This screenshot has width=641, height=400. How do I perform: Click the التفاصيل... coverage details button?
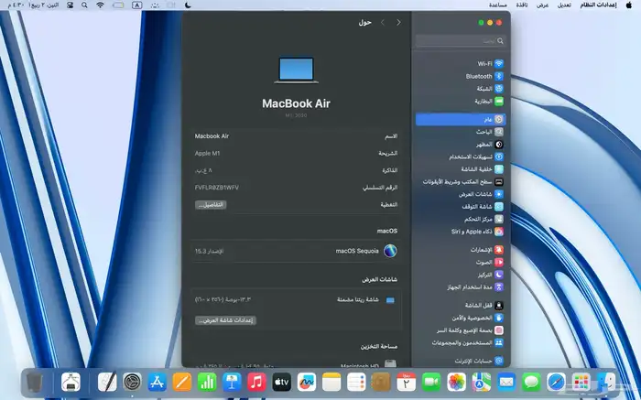coord(211,205)
